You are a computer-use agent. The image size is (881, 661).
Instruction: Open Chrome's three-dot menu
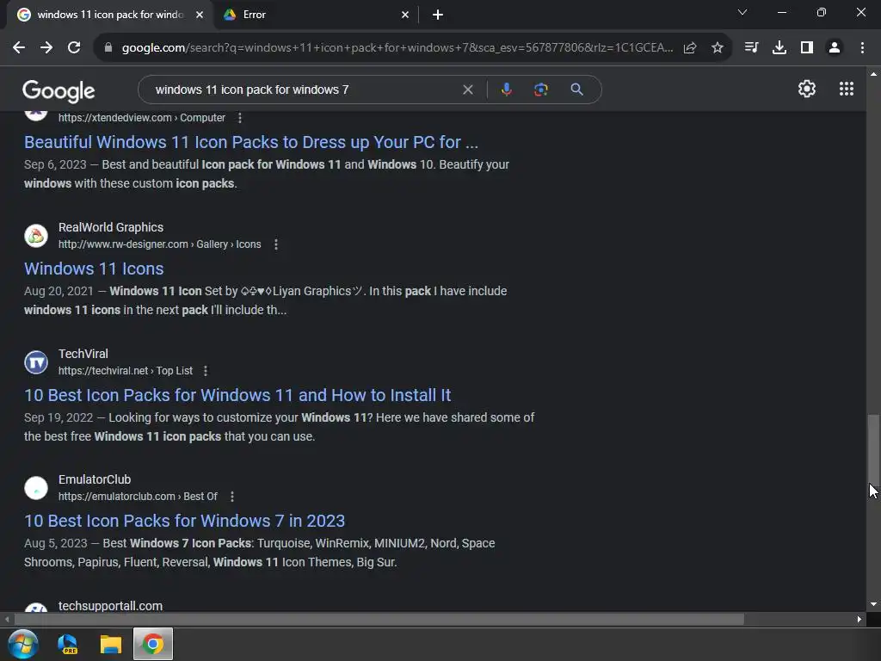(862, 48)
